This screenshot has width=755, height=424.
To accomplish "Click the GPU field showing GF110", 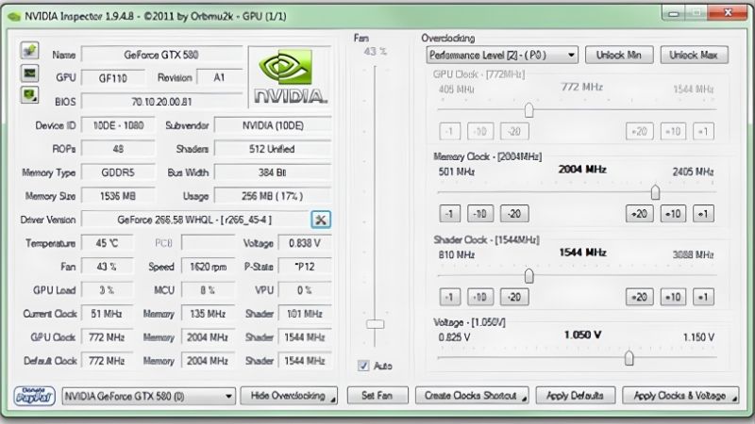I will point(112,78).
